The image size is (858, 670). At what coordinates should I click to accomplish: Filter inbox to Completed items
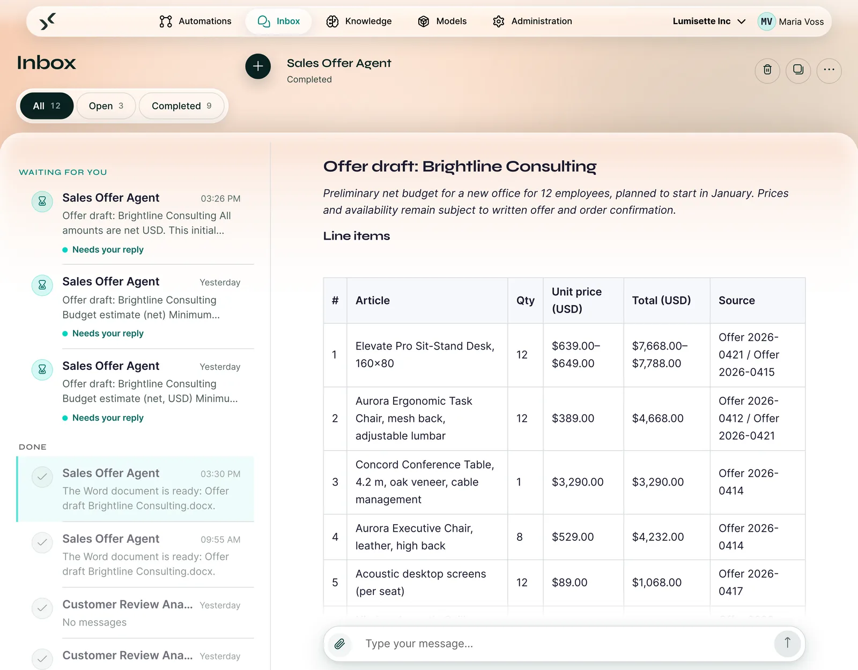pyautogui.click(x=182, y=106)
